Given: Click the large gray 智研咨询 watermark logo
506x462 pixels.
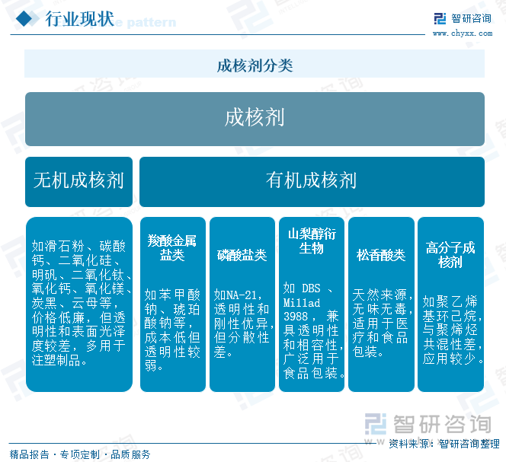Looking at the screenshot, I should 428,424.
